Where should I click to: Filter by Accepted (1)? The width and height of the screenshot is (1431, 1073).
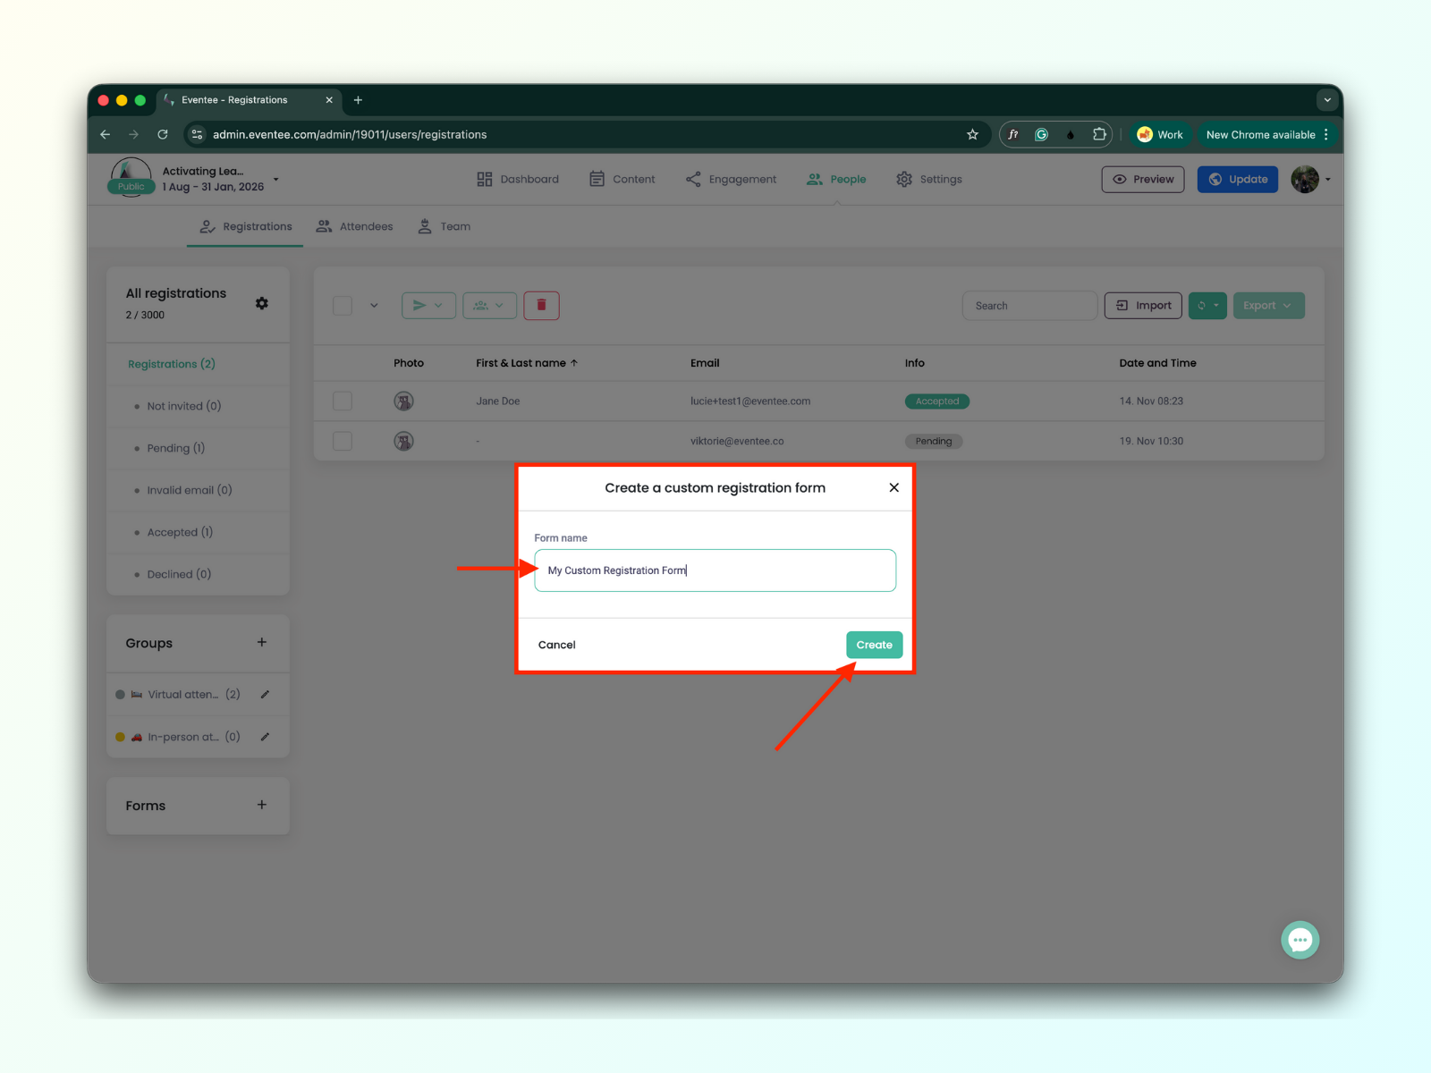pos(180,532)
